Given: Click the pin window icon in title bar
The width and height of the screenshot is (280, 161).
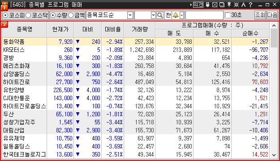Looking at the screenshot, I should pyautogui.click(x=229, y=4).
